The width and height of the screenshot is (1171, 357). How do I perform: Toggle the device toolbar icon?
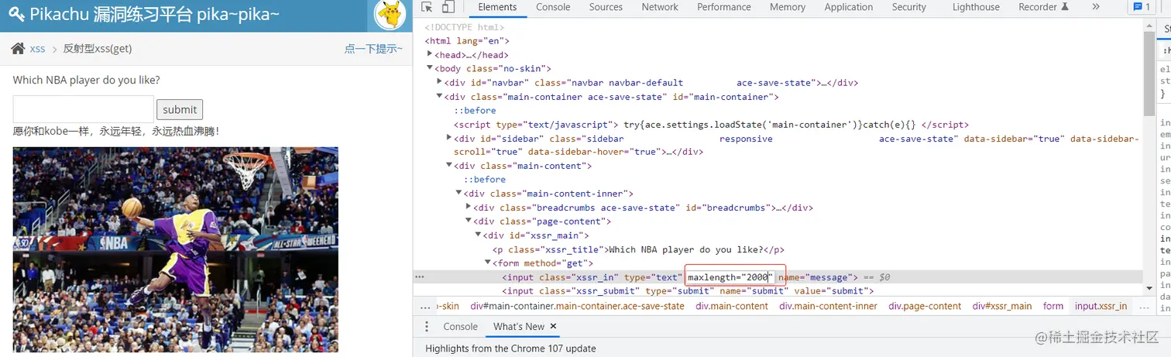[x=448, y=7]
